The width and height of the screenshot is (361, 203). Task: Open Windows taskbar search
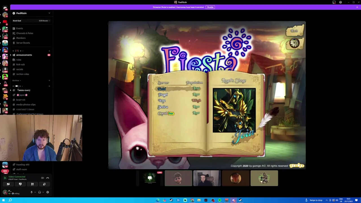[10, 200]
